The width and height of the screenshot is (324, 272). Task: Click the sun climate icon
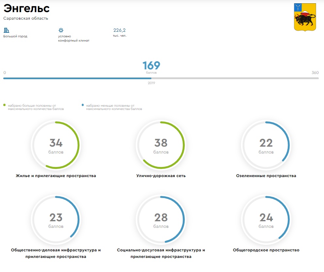coord(61,30)
